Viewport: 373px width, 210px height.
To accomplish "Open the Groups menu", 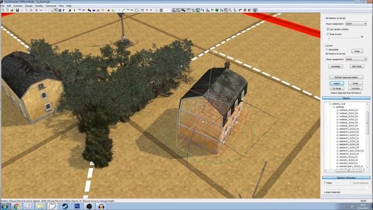I will point(29,6).
